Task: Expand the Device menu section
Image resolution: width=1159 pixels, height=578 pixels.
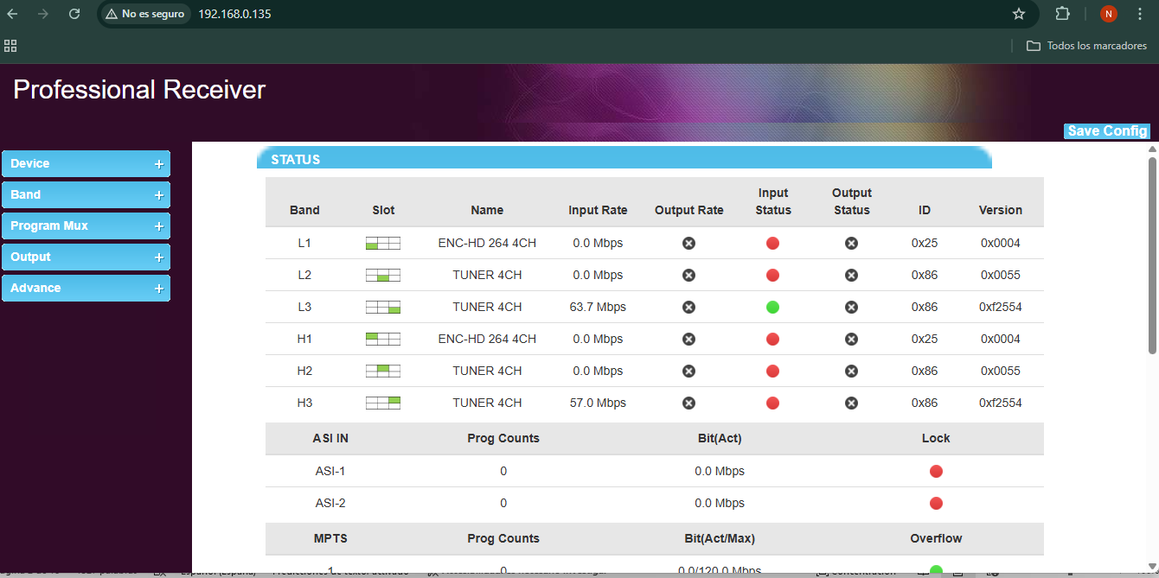Action: [x=86, y=164]
